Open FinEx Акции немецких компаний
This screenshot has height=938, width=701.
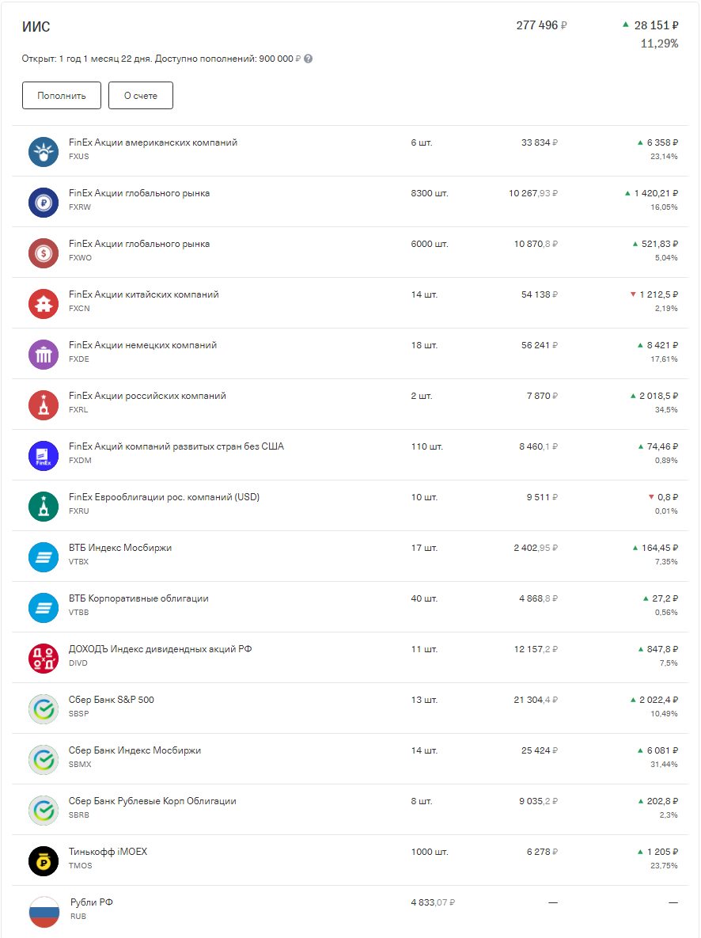pyautogui.click(x=350, y=354)
